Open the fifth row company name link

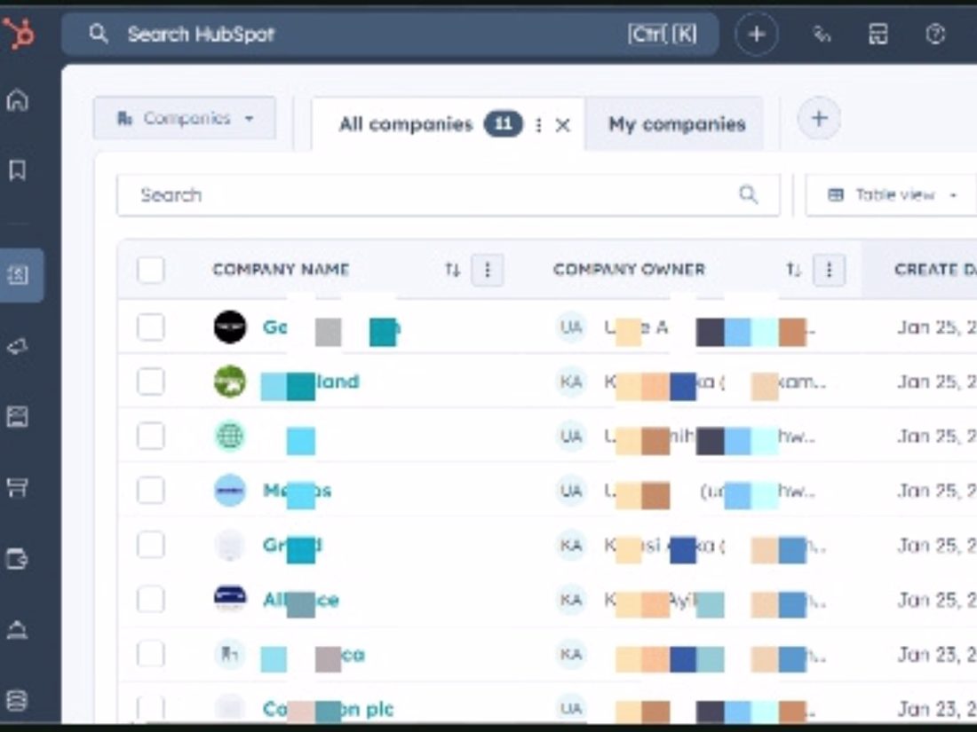(293, 546)
